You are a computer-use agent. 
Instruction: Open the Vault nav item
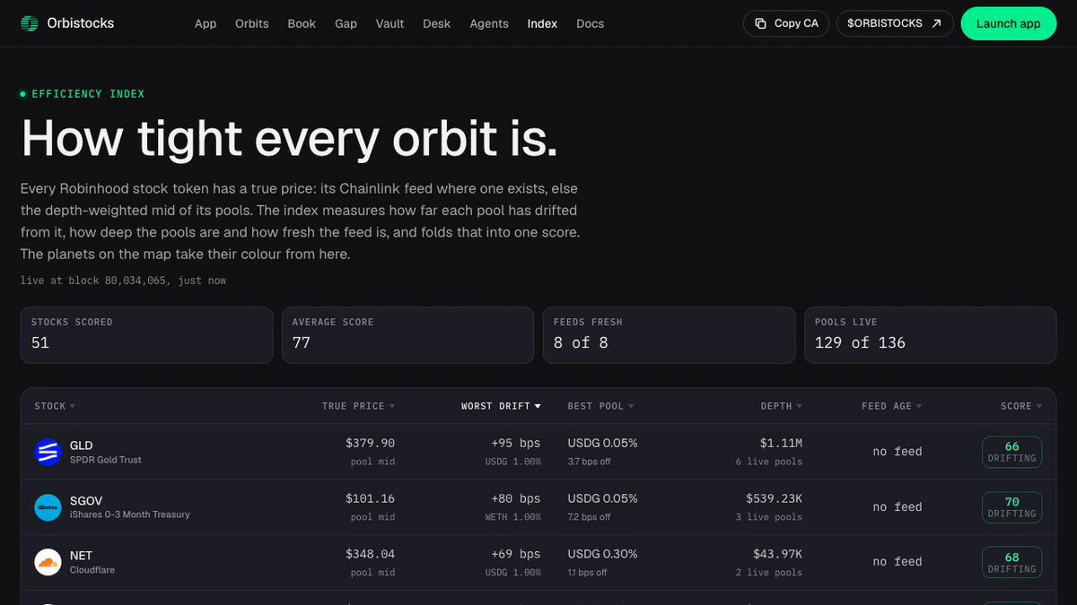[390, 23]
